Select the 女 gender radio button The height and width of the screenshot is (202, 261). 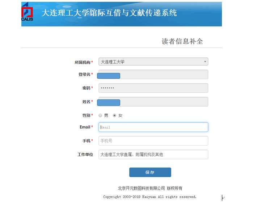(x=115, y=115)
